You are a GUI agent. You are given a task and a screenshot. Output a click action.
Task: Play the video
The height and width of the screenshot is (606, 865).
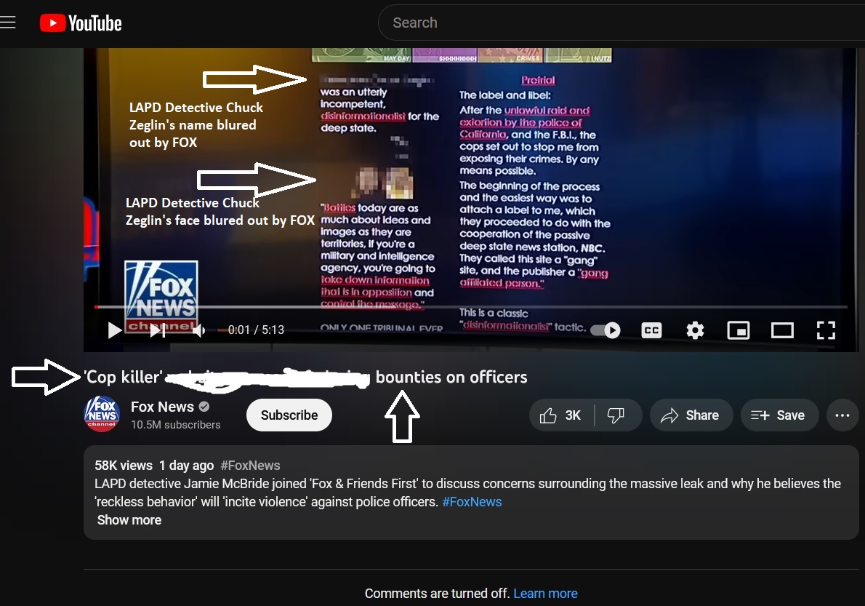tap(114, 330)
